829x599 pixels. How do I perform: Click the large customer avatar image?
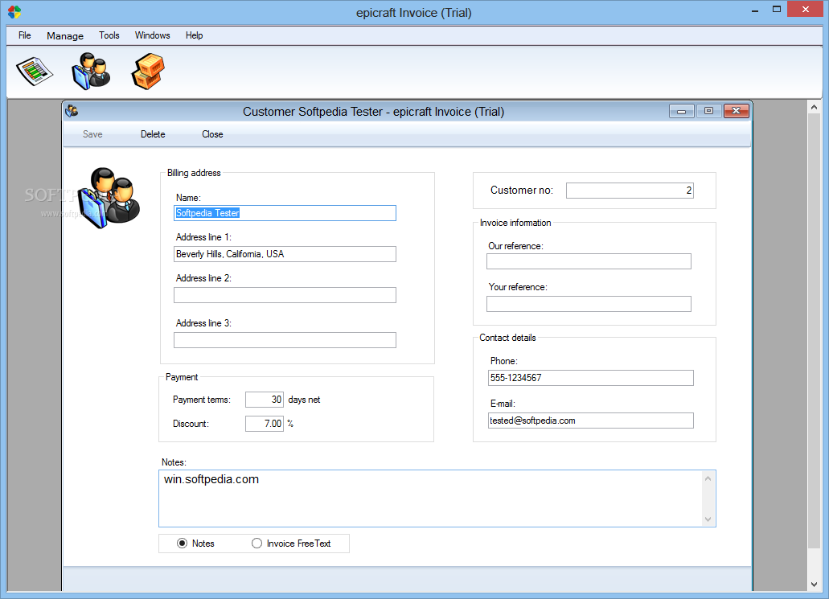click(x=109, y=199)
